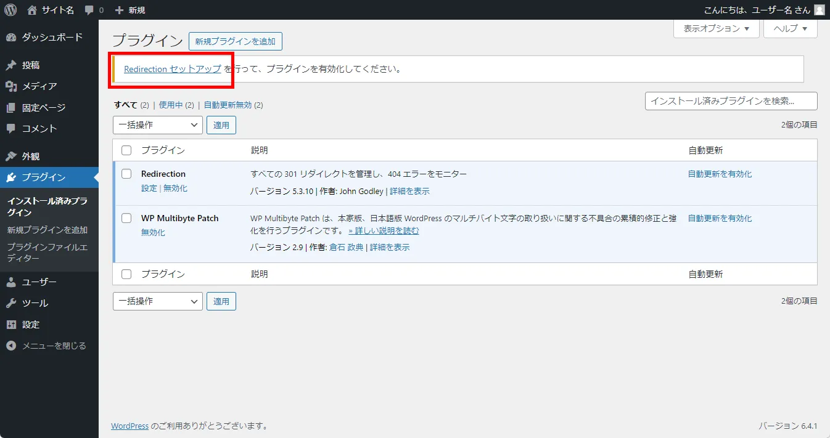Expand the 表示オプション panel
This screenshot has width=830, height=438.
pyautogui.click(x=716, y=28)
